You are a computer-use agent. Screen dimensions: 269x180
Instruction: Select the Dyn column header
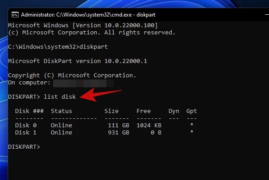(x=174, y=111)
